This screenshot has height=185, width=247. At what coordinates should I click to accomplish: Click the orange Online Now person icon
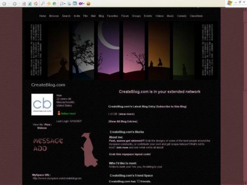59,113
